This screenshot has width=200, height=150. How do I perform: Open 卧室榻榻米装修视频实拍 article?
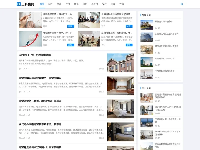pos(40,78)
